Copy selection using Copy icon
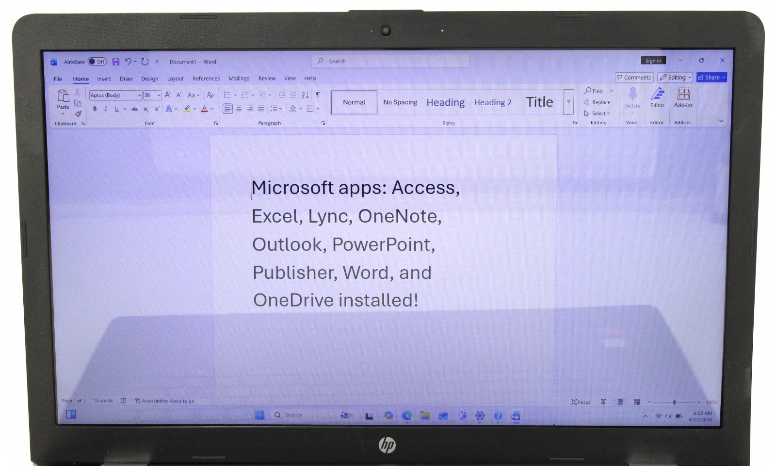The height and width of the screenshot is (466, 776). click(78, 103)
